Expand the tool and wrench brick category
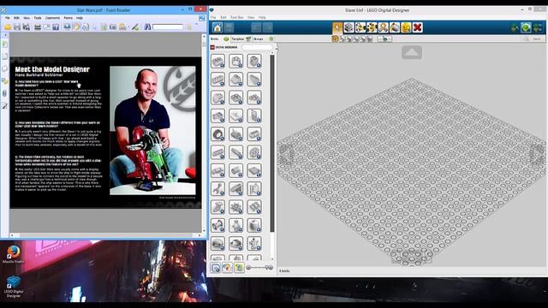 coord(217,189)
